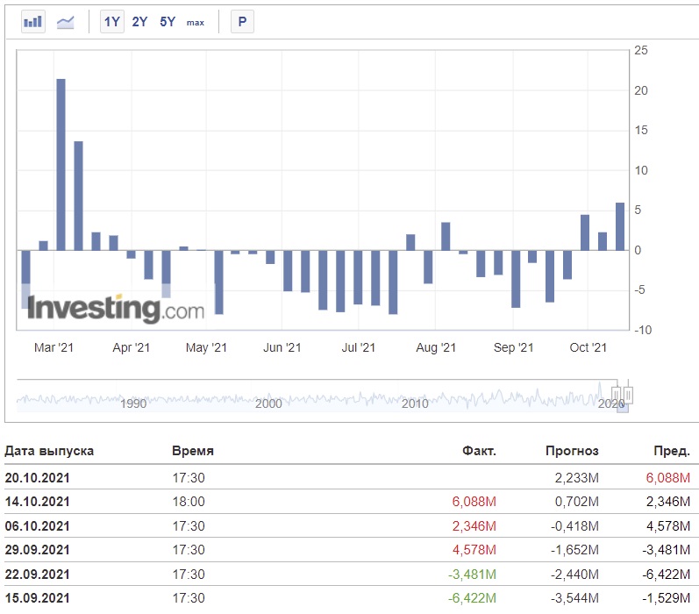Select the 1Y time range
Screen dimensions: 699x614
click(112, 21)
